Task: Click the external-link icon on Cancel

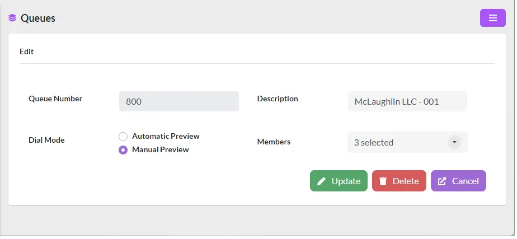Action: [x=442, y=181]
